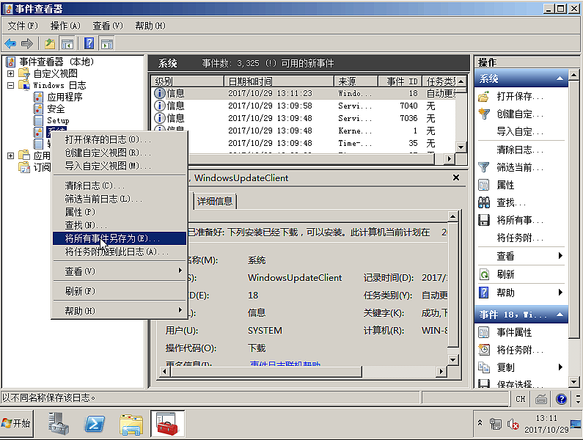Click the 事件属性 icon in Actions pane
The width and height of the screenshot is (583, 440).
(484, 332)
